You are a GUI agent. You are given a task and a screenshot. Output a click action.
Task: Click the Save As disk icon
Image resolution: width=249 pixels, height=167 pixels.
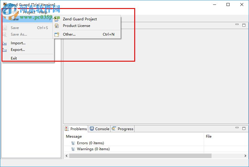[5, 35]
